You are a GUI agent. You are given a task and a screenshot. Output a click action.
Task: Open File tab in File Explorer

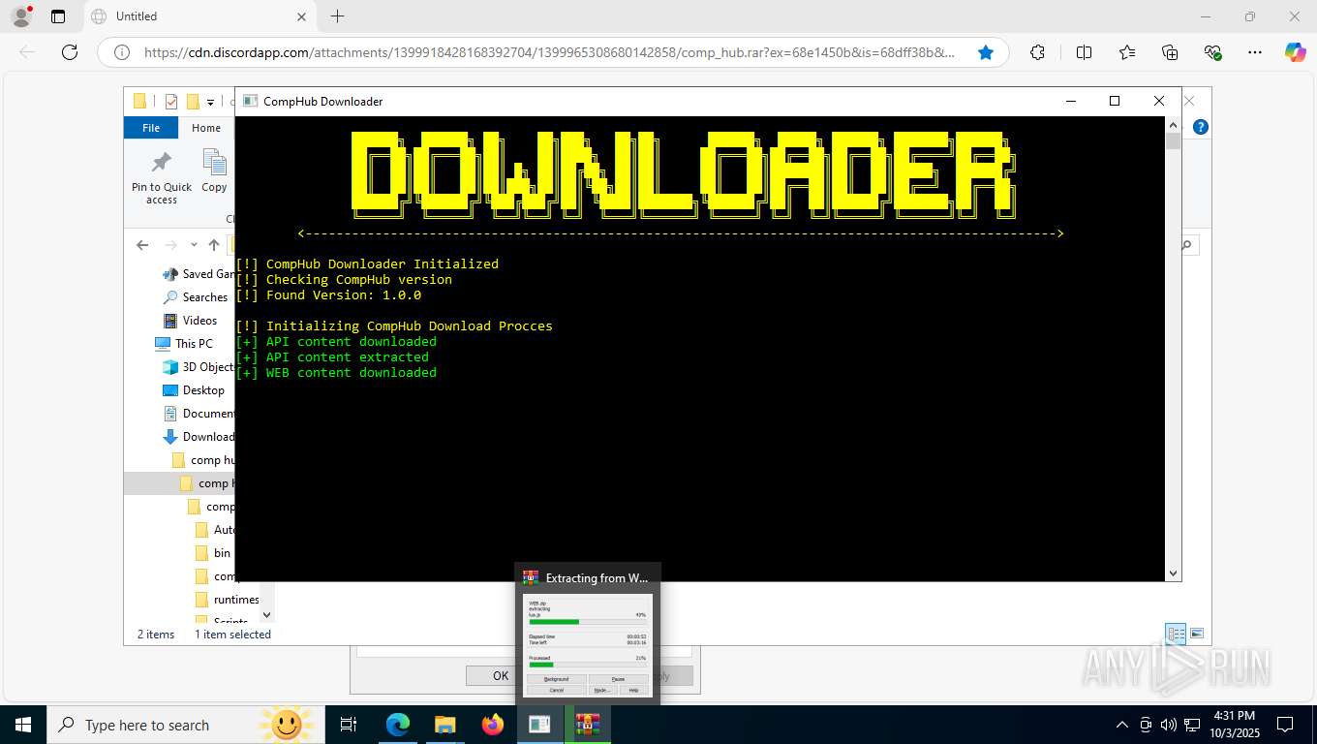(x=151, y=128)
